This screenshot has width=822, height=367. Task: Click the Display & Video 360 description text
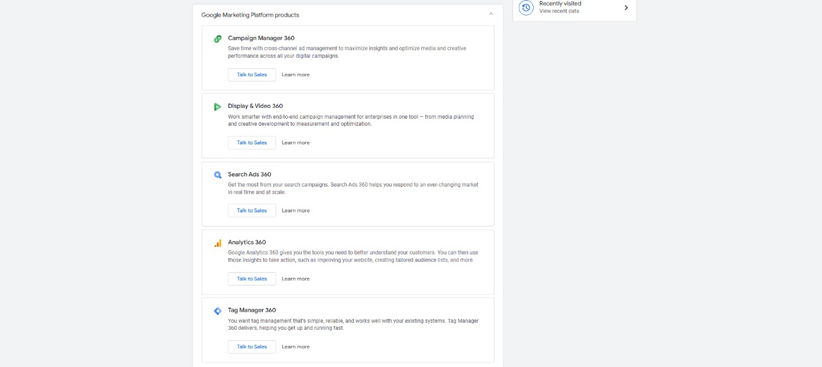coord(351,120)
